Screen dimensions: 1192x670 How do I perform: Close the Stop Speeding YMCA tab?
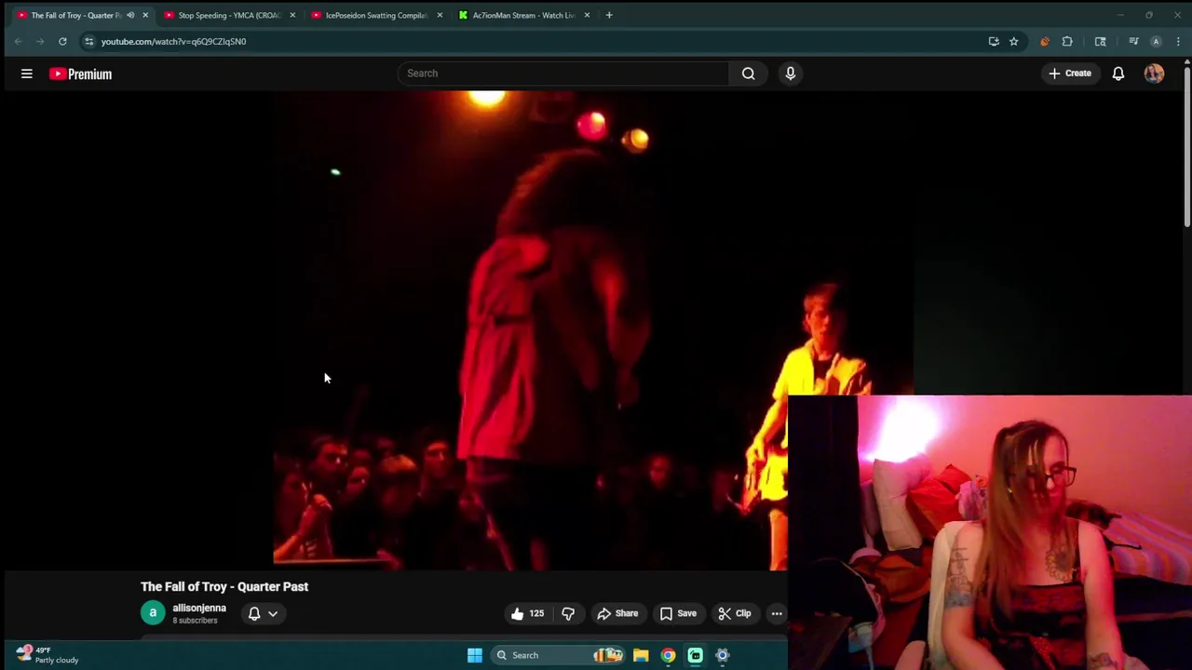[x=292, y=15]
